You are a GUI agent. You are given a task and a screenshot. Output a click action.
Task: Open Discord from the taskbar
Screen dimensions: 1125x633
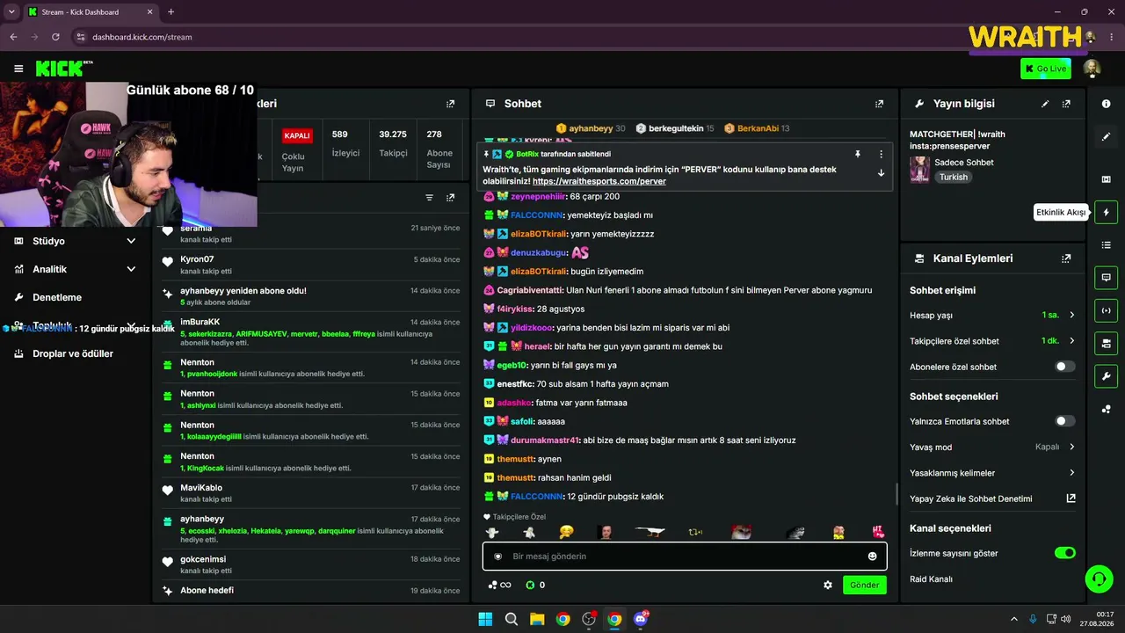click(641, 619)
